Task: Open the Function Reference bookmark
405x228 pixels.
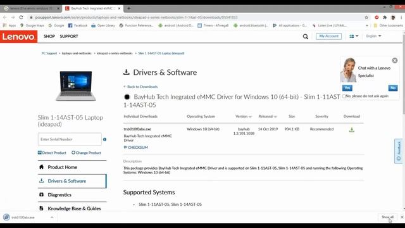Action: click(x=137, y=25)
